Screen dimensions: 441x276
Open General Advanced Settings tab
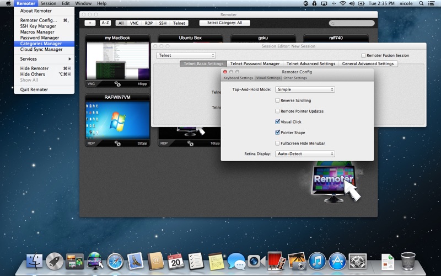point(368,63)
